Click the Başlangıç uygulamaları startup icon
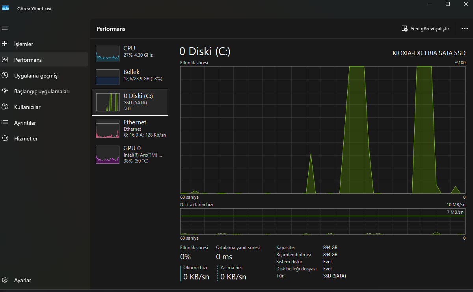473x292 pixels. (5, 91)
